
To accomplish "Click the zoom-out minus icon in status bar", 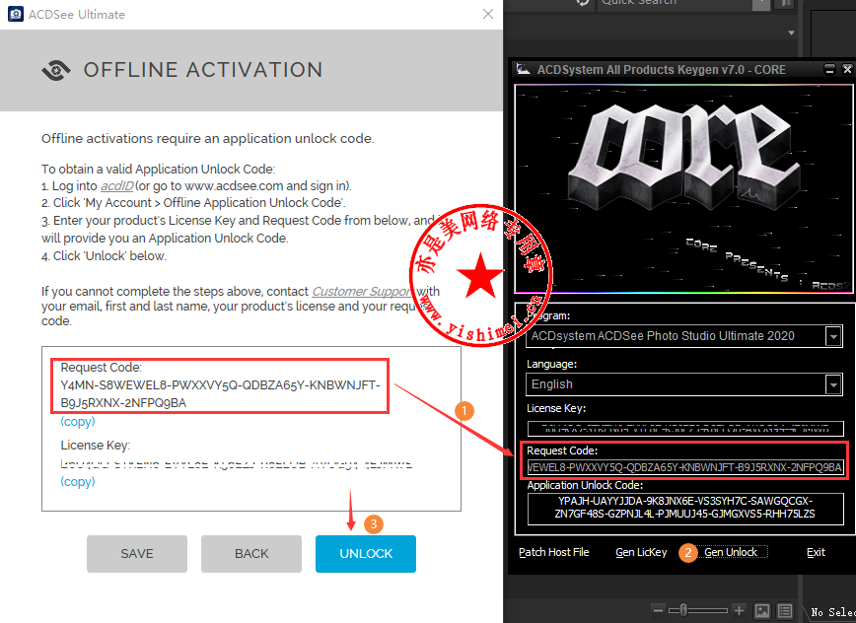I will tap(659, 610).
